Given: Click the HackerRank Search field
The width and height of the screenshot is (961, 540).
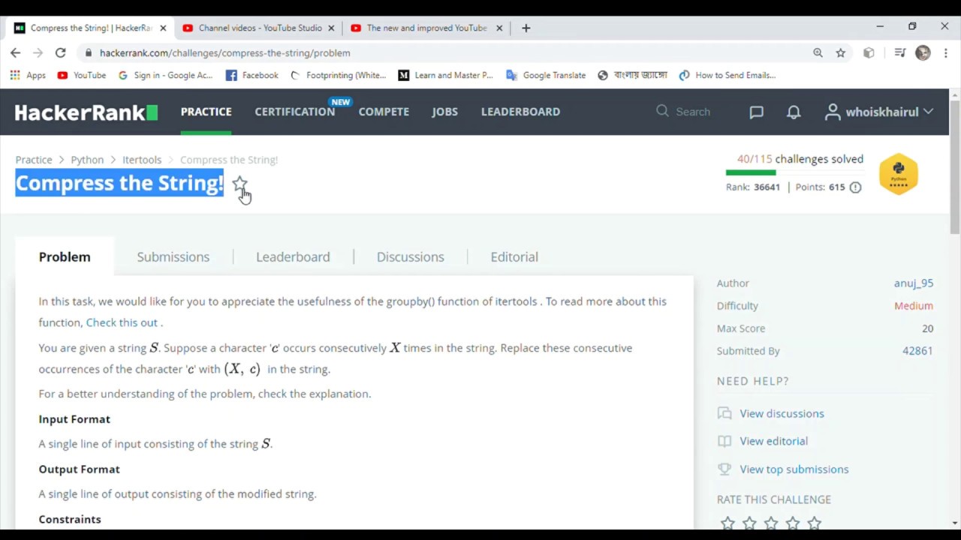Looking at the screenshot, I should [692, 112].
